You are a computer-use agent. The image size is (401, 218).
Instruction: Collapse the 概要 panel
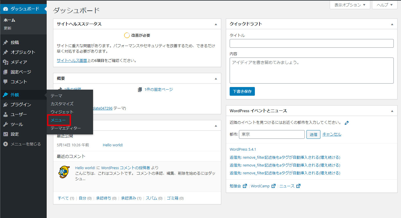click(x=216, y=79)
